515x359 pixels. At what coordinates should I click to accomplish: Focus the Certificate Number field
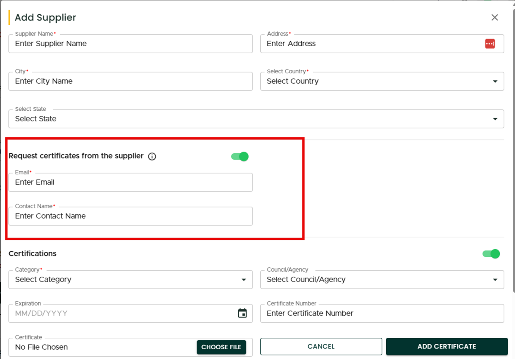coord(382,313)
